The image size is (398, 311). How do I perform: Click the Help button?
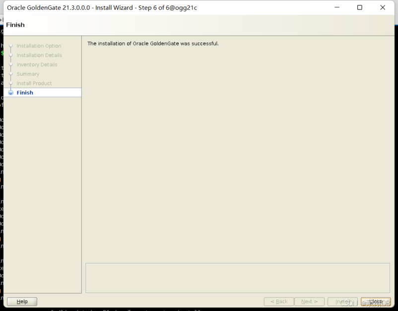pos(22,302)
